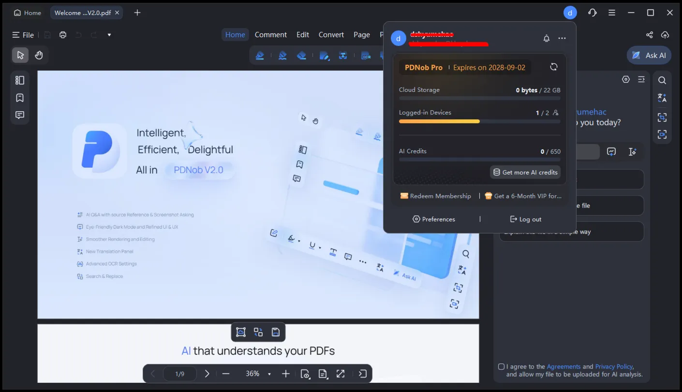Image resolution: width=682 pixels, height=392 pixels.
Task: Open the AI Translate panel icon
Action: click(x=662, y=98)
